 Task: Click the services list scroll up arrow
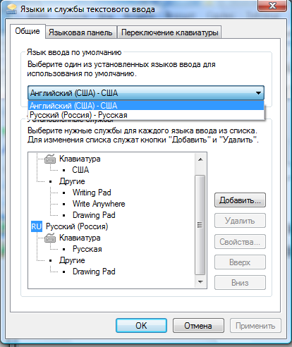point(200,159)
